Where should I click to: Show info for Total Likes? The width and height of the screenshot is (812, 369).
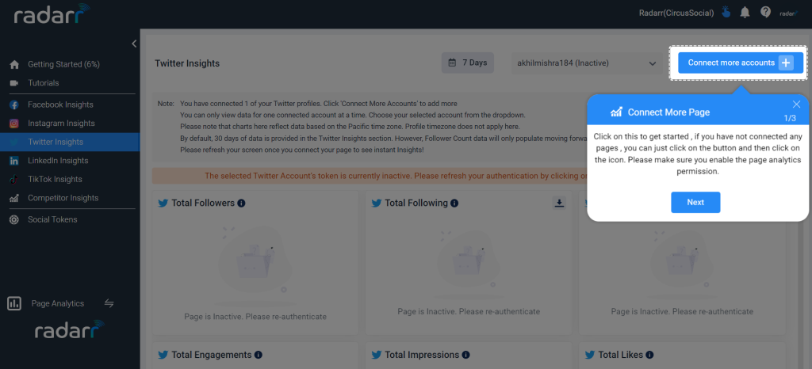click(x=649, y=355)
